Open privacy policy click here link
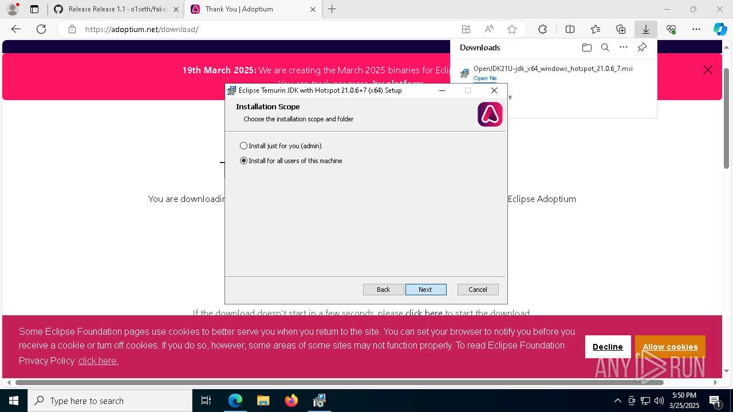This screenshot has height=412, width=733. click(98, 360)
